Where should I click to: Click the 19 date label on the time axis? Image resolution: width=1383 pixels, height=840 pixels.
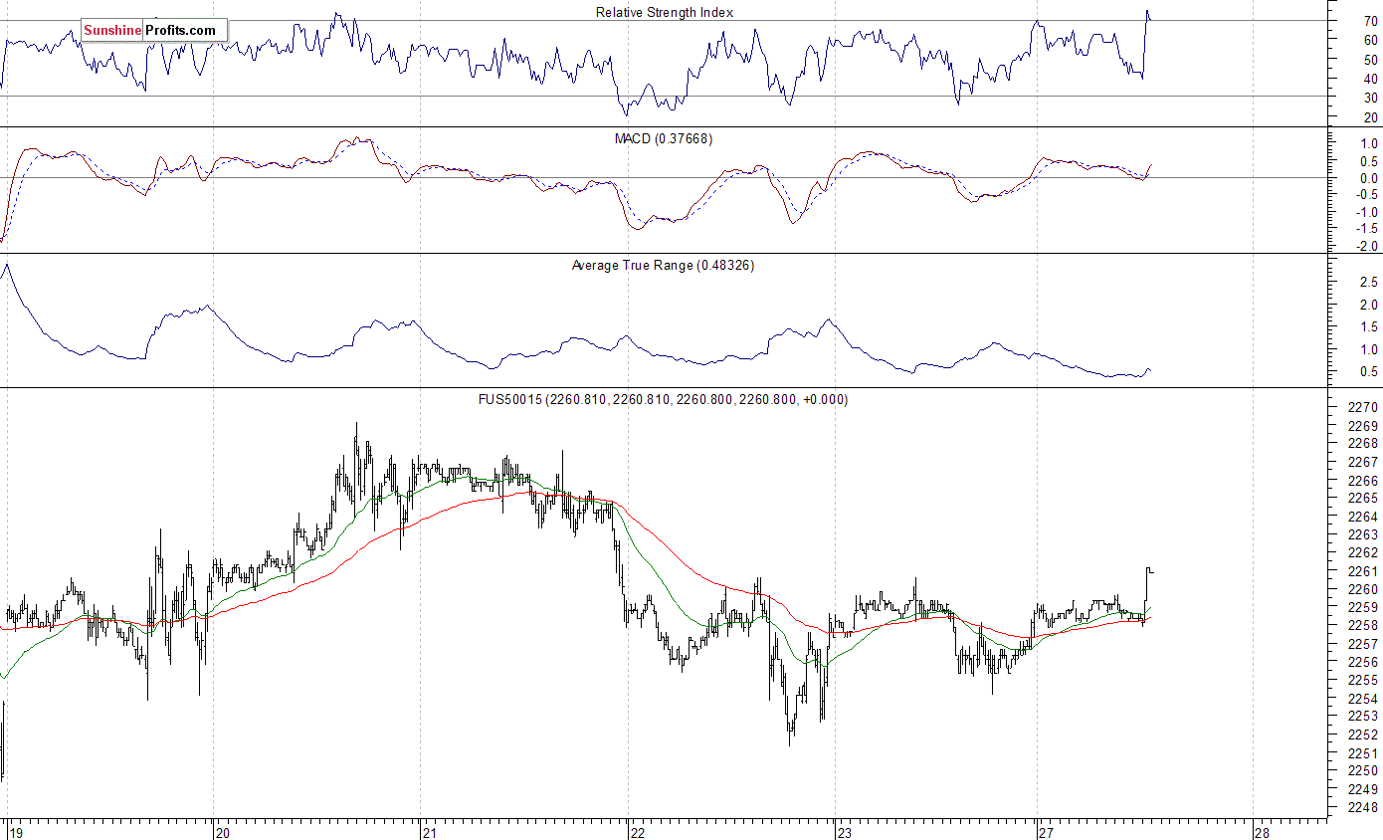coord(15,832)
